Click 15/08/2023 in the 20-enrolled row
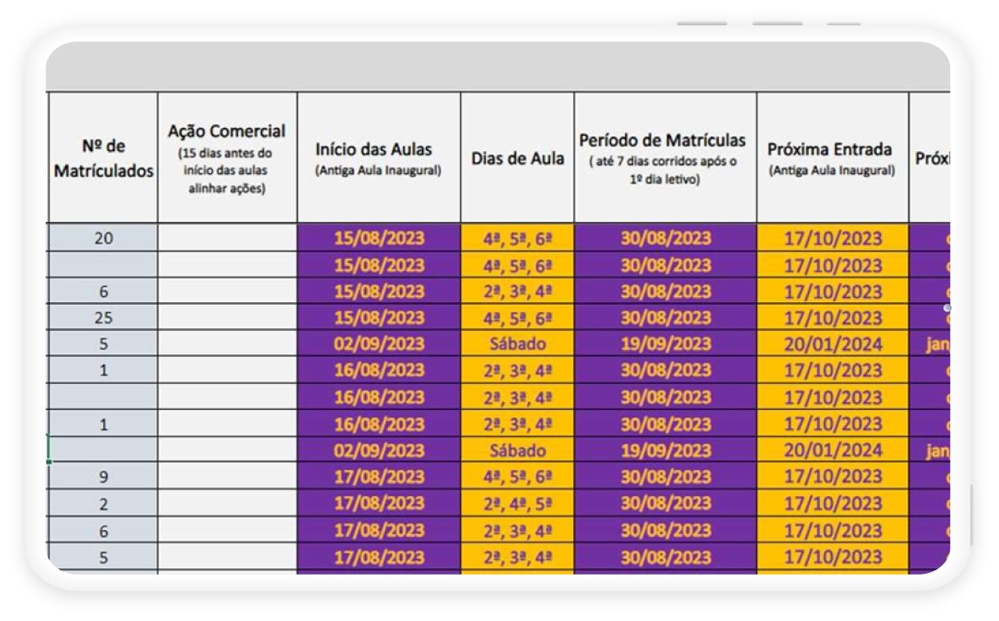Image resolution: width=999 pixels, height=621 pixels. click(x=379, y=238)
